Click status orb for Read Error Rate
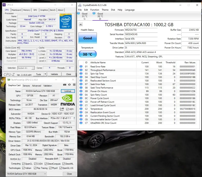Viewport: 202px width, 177px height. (x=81, y=67)
